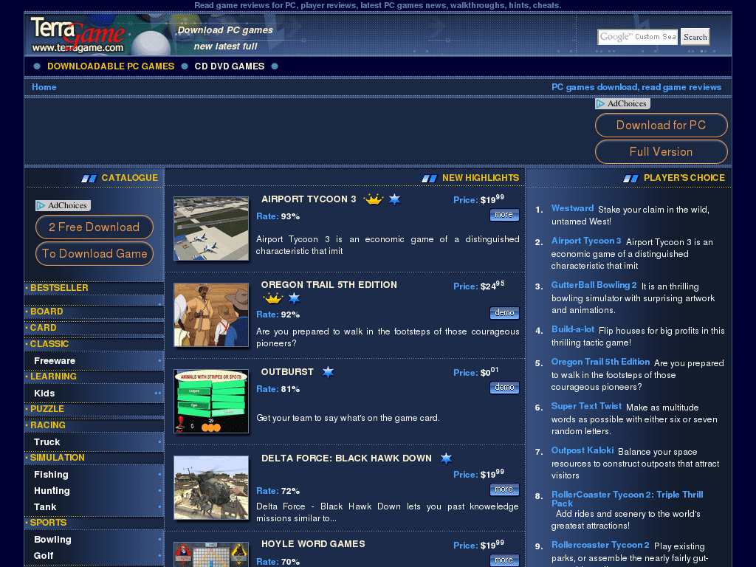This screenshot has width=756, height=567.
Task: Select the Kids subcategory
Action: coord(44,394)
